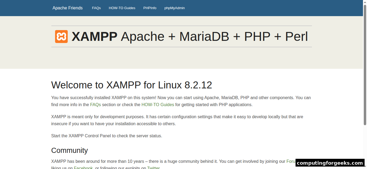Follow the FAQs link in the welcome paragraph
Viewport: 367px width, 169px height.
click(x=95, y=105)
